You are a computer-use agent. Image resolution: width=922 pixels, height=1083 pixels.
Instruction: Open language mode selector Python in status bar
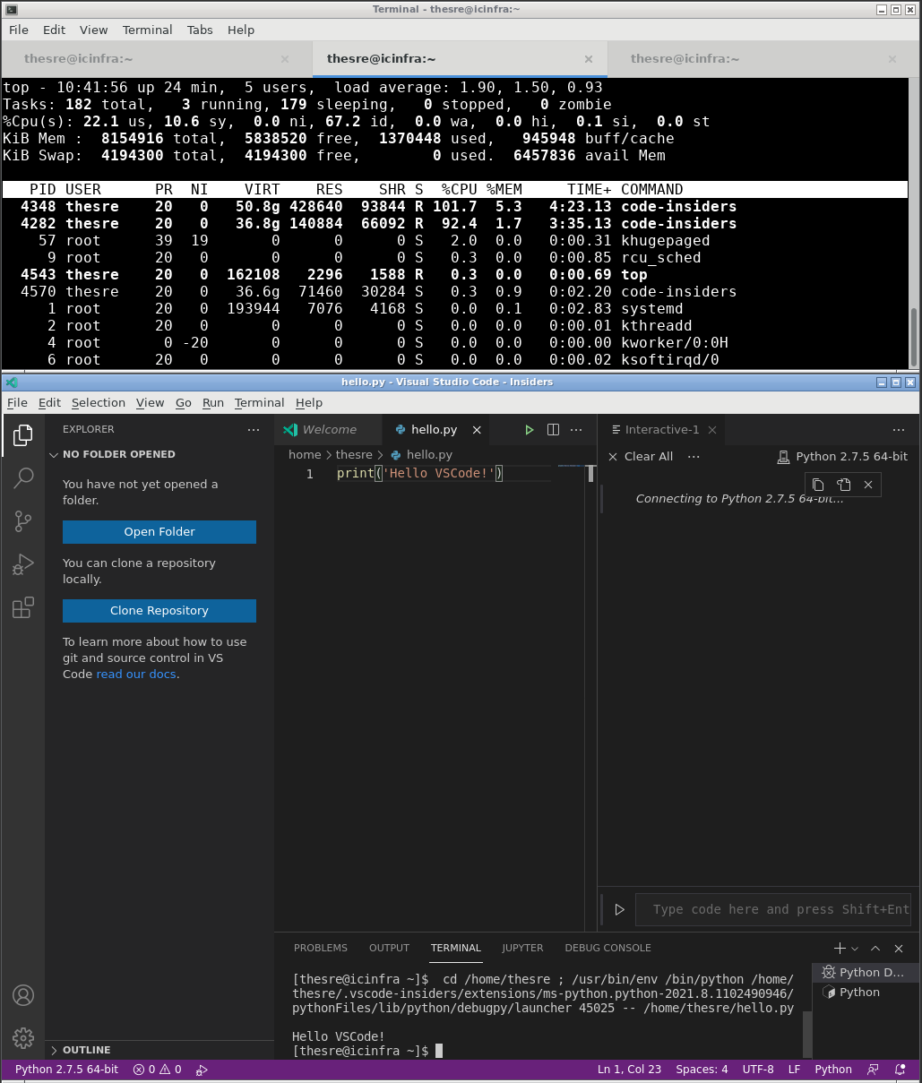point(833,1070)
